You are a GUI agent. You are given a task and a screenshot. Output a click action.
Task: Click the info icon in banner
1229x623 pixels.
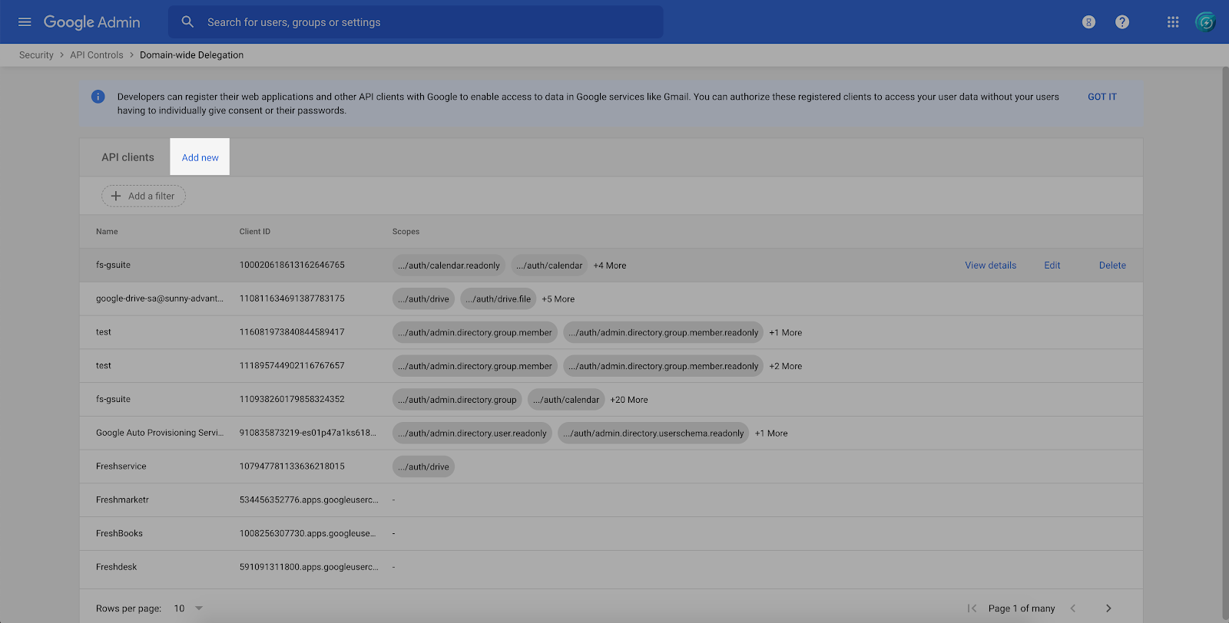[98, 97]
